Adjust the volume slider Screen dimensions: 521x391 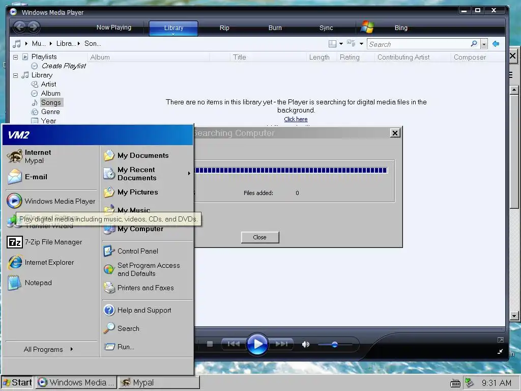coord(335,345)
